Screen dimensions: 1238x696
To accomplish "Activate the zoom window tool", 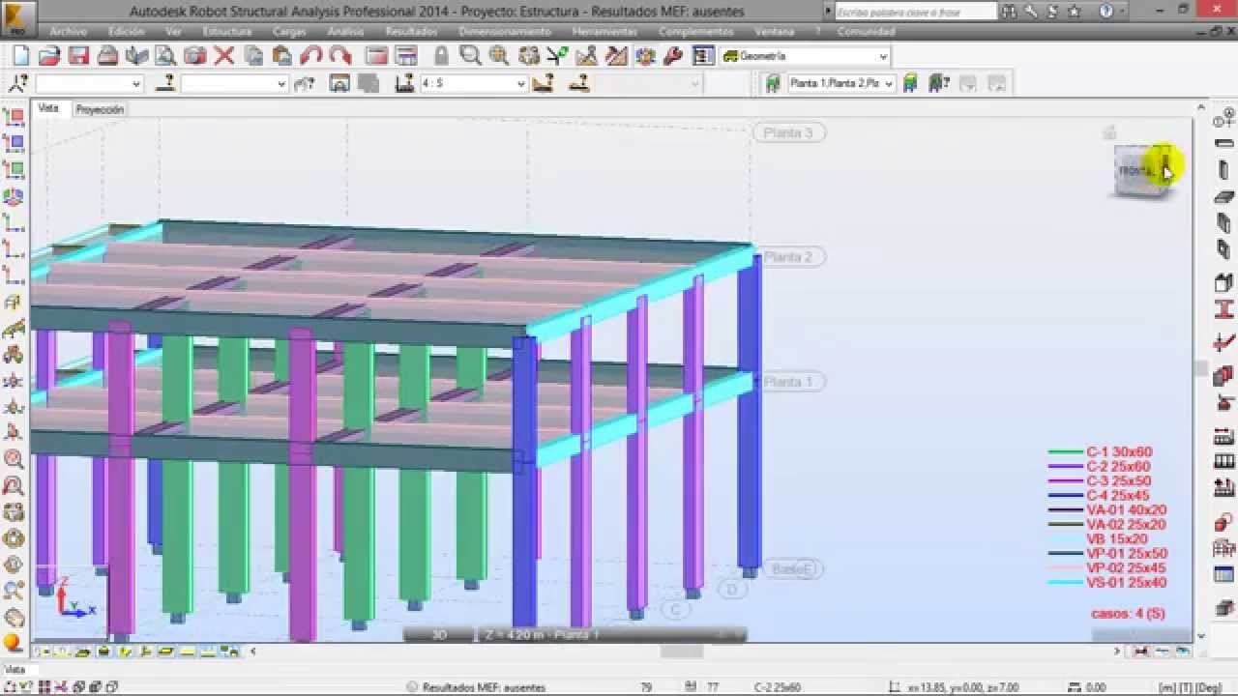I will [x=471, y=56].
